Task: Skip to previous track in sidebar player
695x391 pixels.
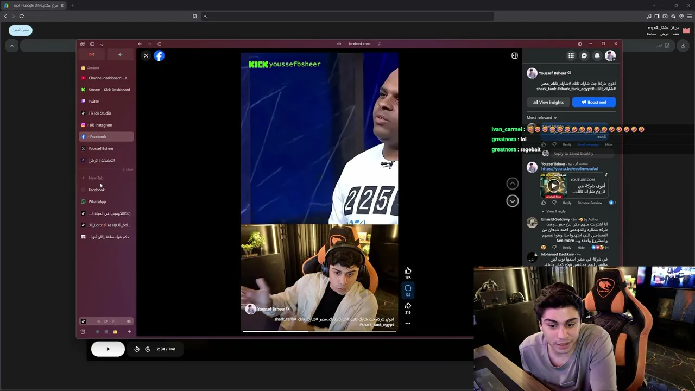Action: coord(98,321)
